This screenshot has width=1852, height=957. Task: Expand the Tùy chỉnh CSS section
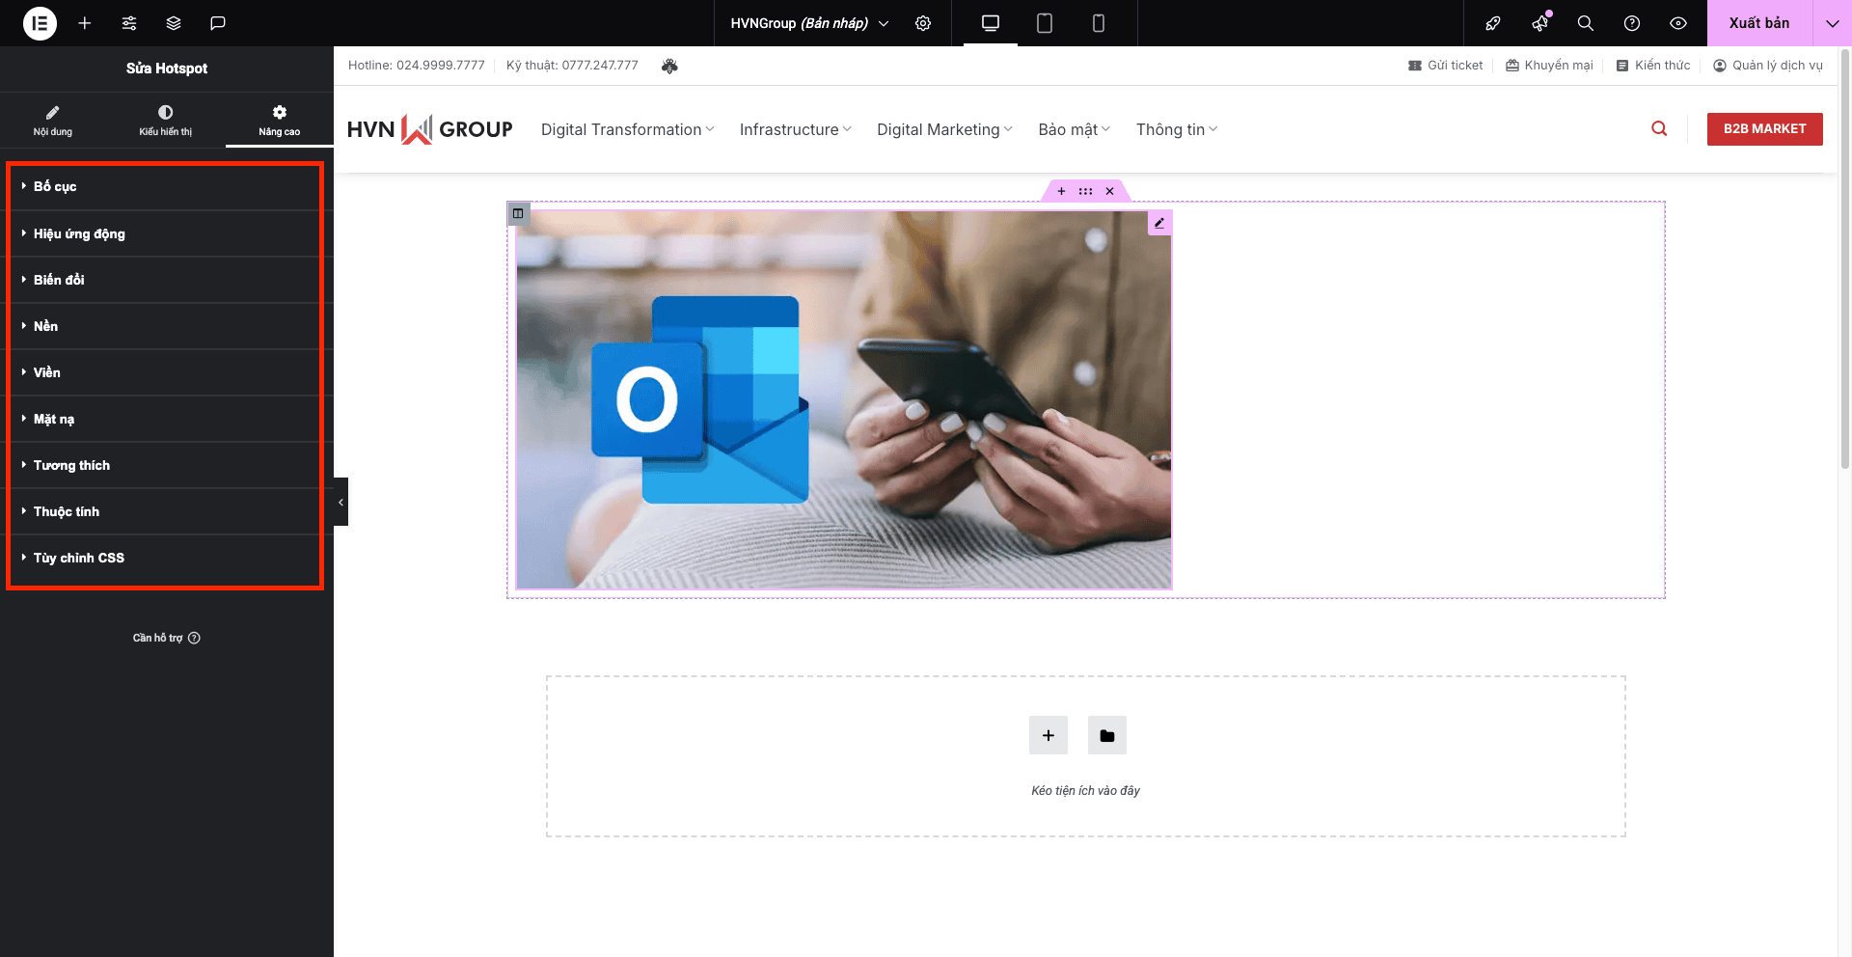[x=79, y=558]
